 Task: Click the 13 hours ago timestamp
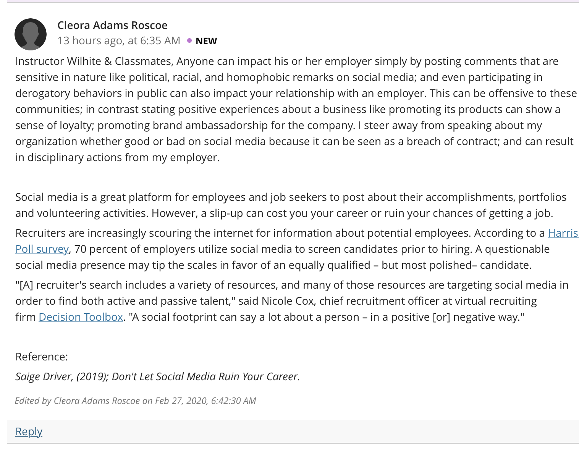point(119,40)
